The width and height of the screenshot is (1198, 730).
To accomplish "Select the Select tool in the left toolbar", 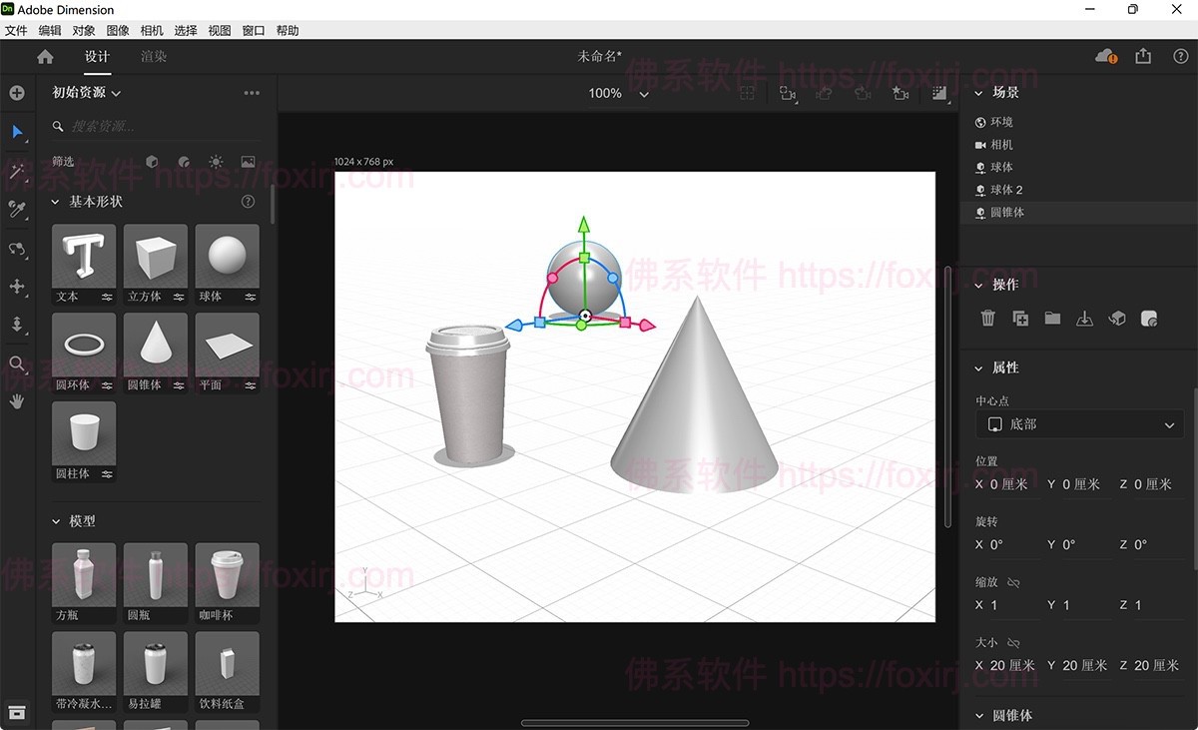I will point(17,133).
